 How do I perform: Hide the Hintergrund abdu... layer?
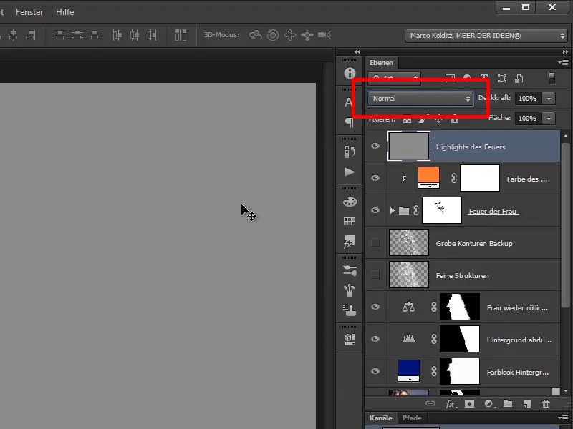point(375,339)
